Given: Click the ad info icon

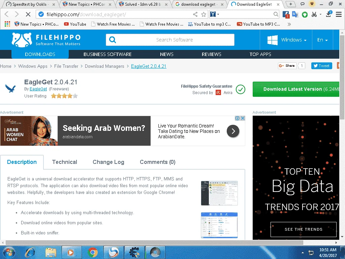Looking at the screenshot, I should tap(238, 118).
